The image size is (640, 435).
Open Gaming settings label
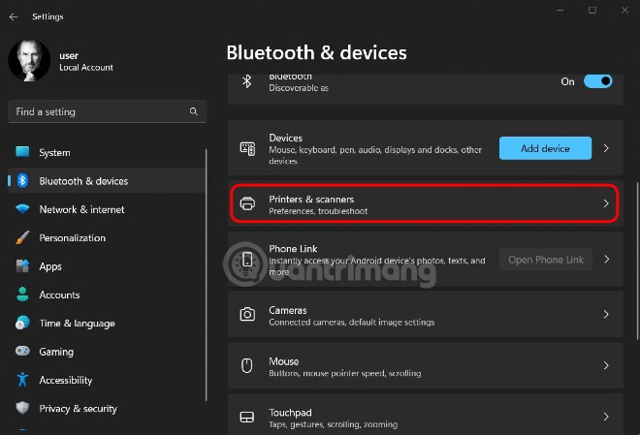[56, 352]
